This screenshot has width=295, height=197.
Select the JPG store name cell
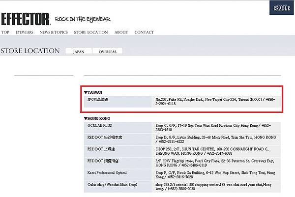(x=118, y=102)
